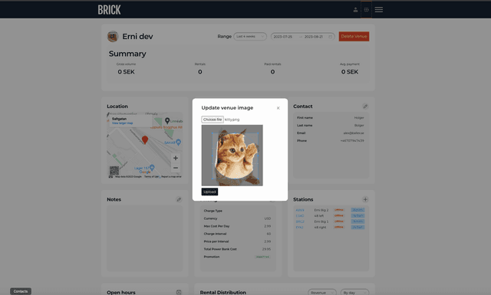Open the hamburger menu in header

[379, 10]
